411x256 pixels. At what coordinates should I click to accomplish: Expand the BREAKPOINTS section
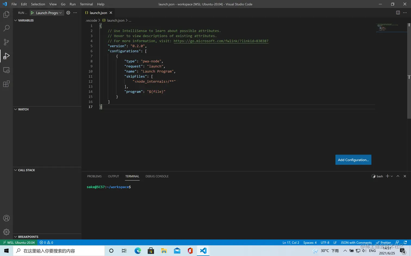coord(28,237)
